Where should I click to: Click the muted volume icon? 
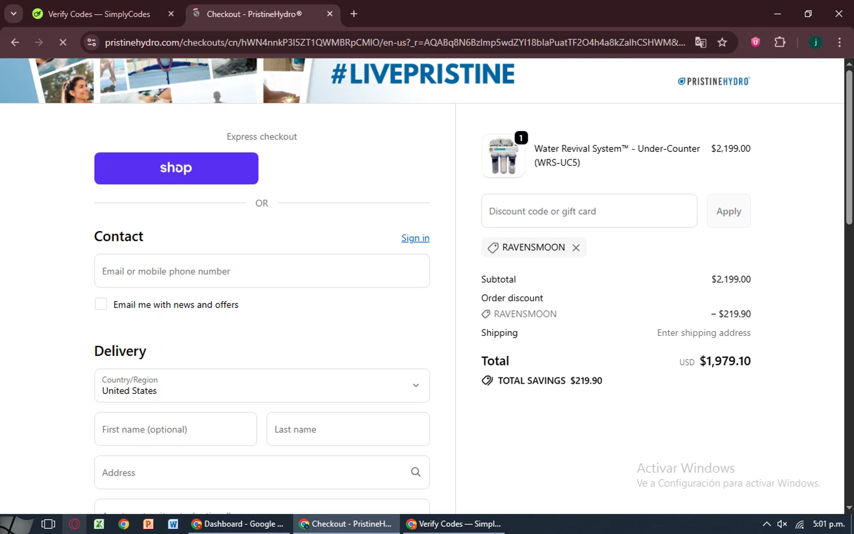point(782,524)
